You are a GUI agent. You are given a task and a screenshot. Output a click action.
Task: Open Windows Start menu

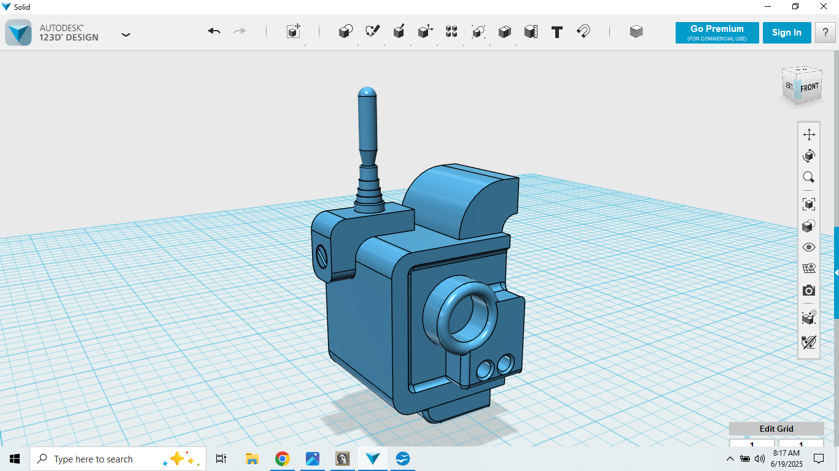[15, 459]
